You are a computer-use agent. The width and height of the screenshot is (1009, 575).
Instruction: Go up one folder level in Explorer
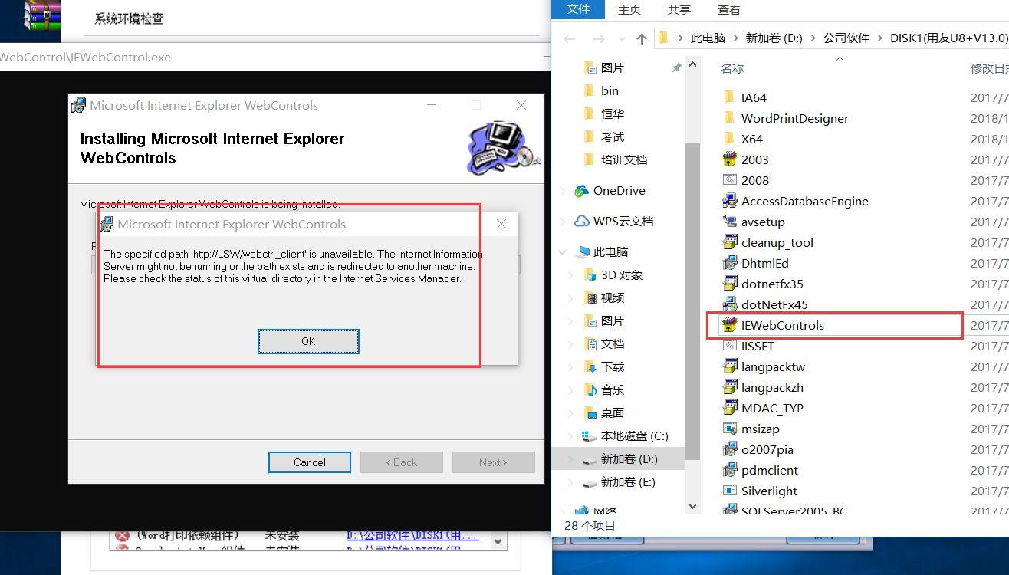click(642, 38)
